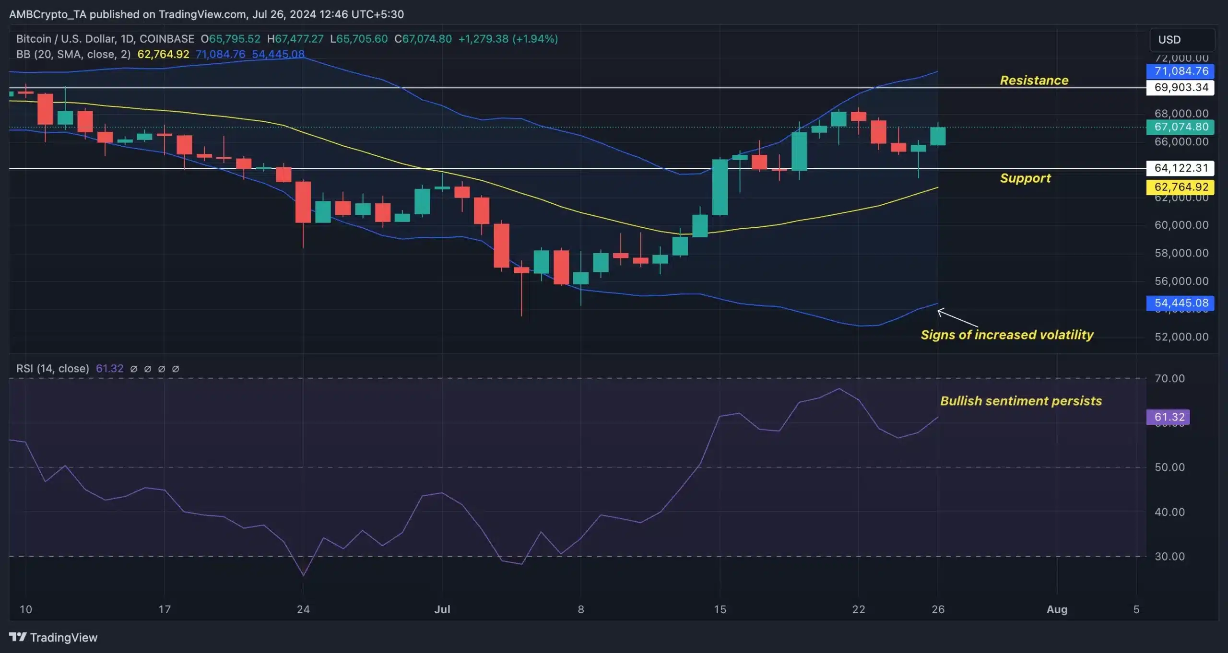
Task: Click the close price C67,074.80 in header
Action: pos(423,39)
